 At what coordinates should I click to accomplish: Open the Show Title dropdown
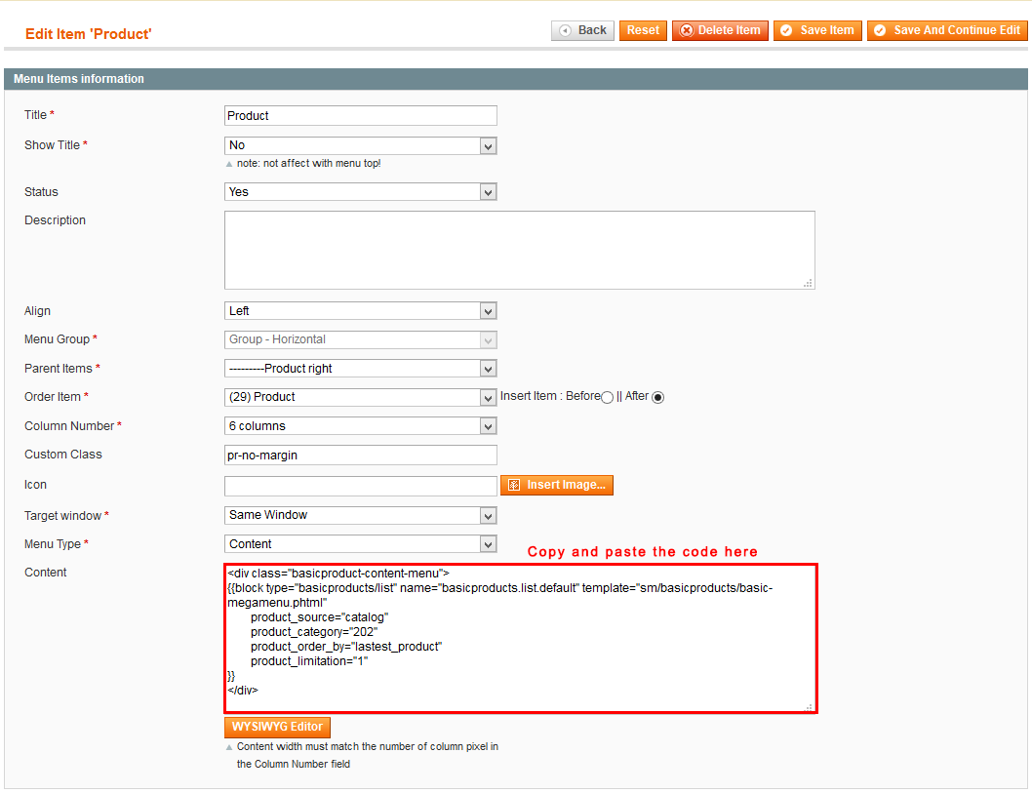click(361, 145)
